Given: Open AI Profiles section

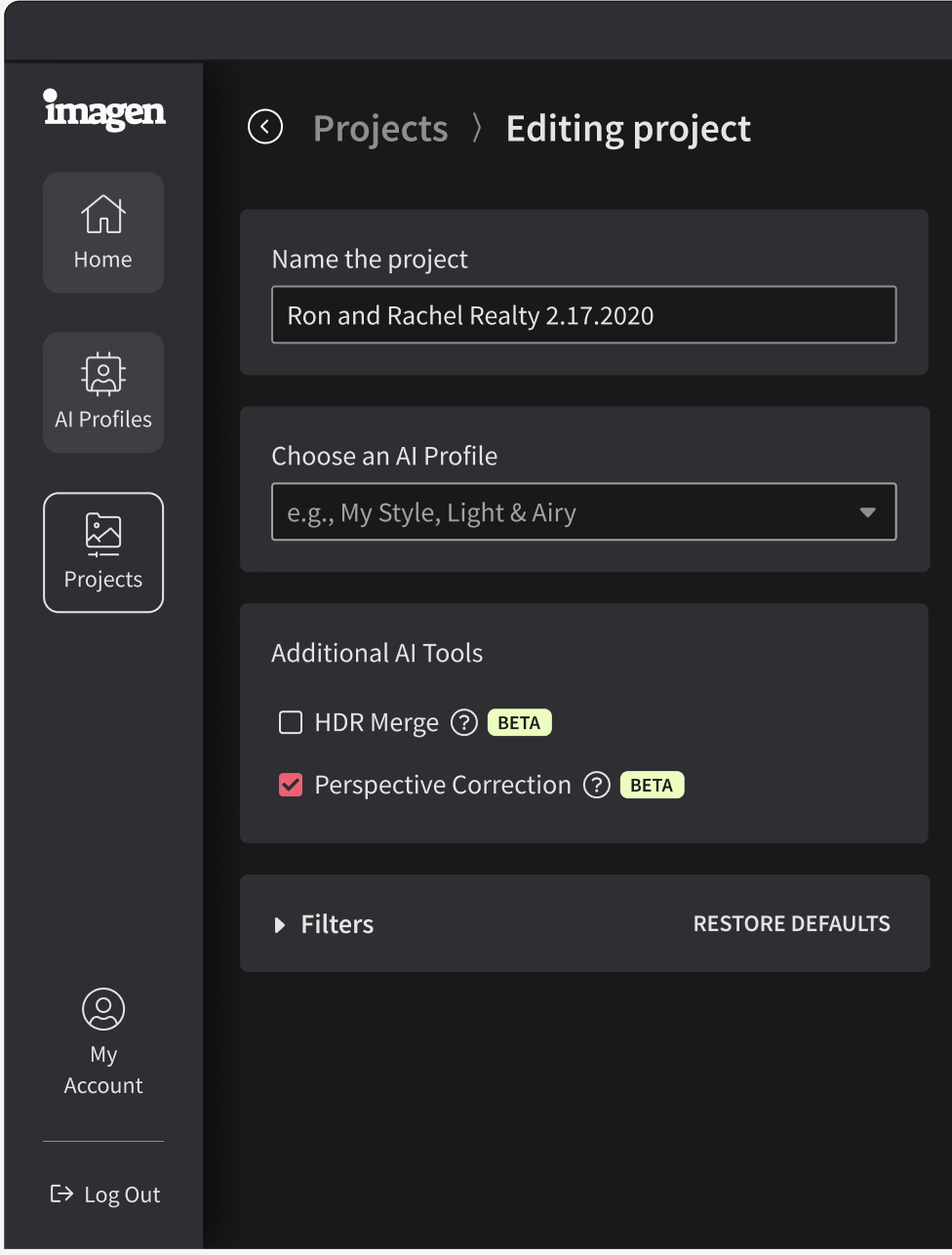Looking at the screenshot, I should pyautogui.click(x=103, y=392).
